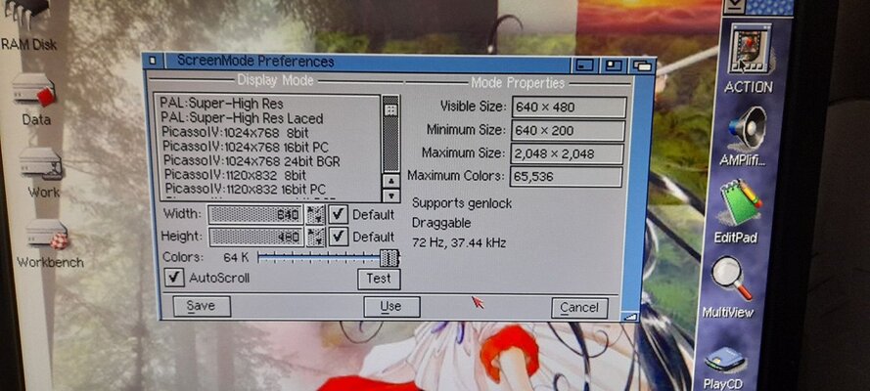Screen dimensions: 870x391
Task: Click the Width value stepper arrows
Action: coord(315,213)
